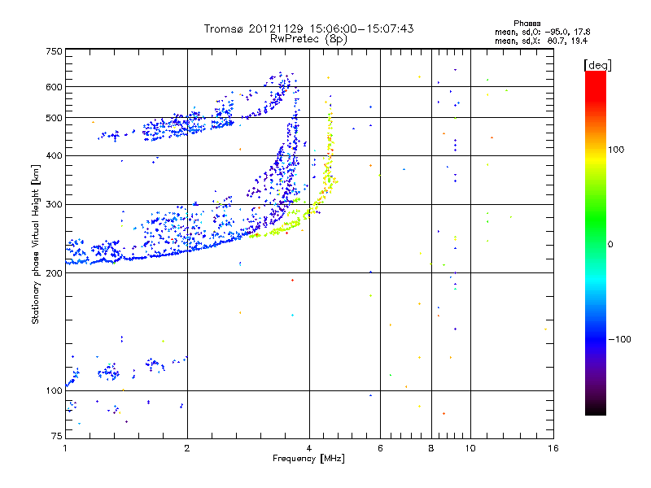Click the x-axis label '4'
The height and width of the screenshot is (488, 651).
[x=309, y=448]
